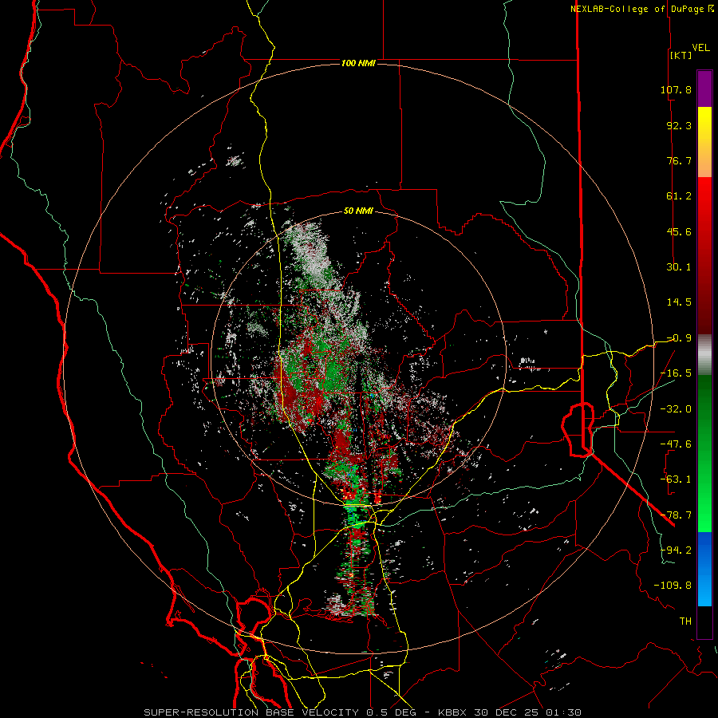Click the -16.5 velocity scale value
Image resolution: width=718 pixels, height=718 pixels.
(676, 373)
